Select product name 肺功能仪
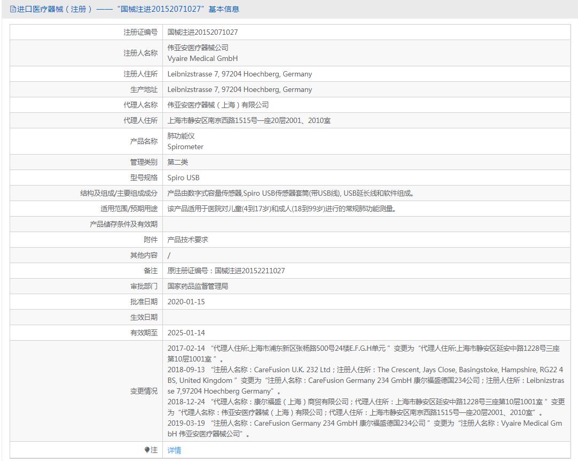 point(181,136)
